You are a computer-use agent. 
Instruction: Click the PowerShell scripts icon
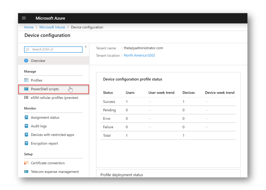coord(26,89)
